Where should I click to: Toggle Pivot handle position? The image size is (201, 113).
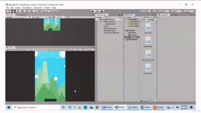[45, 11]
